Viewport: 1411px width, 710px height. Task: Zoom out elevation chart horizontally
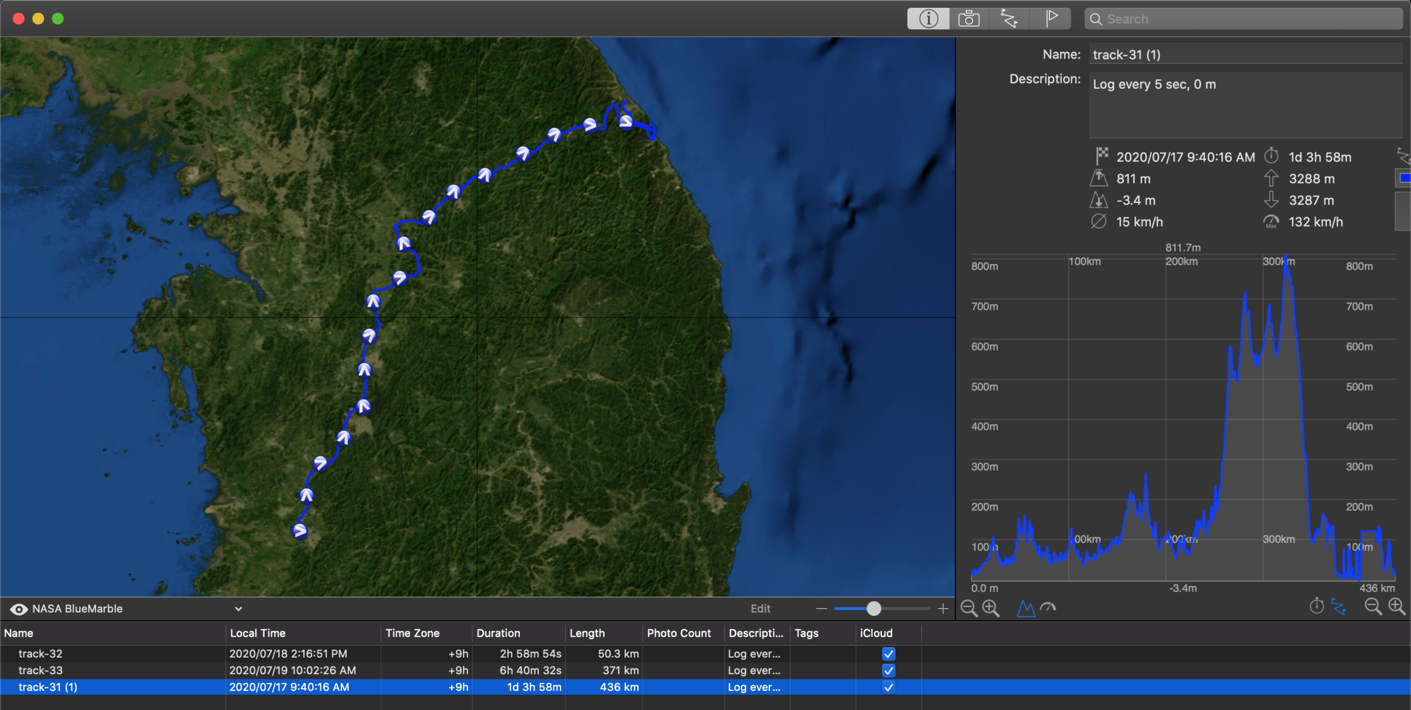[1373, 607]
